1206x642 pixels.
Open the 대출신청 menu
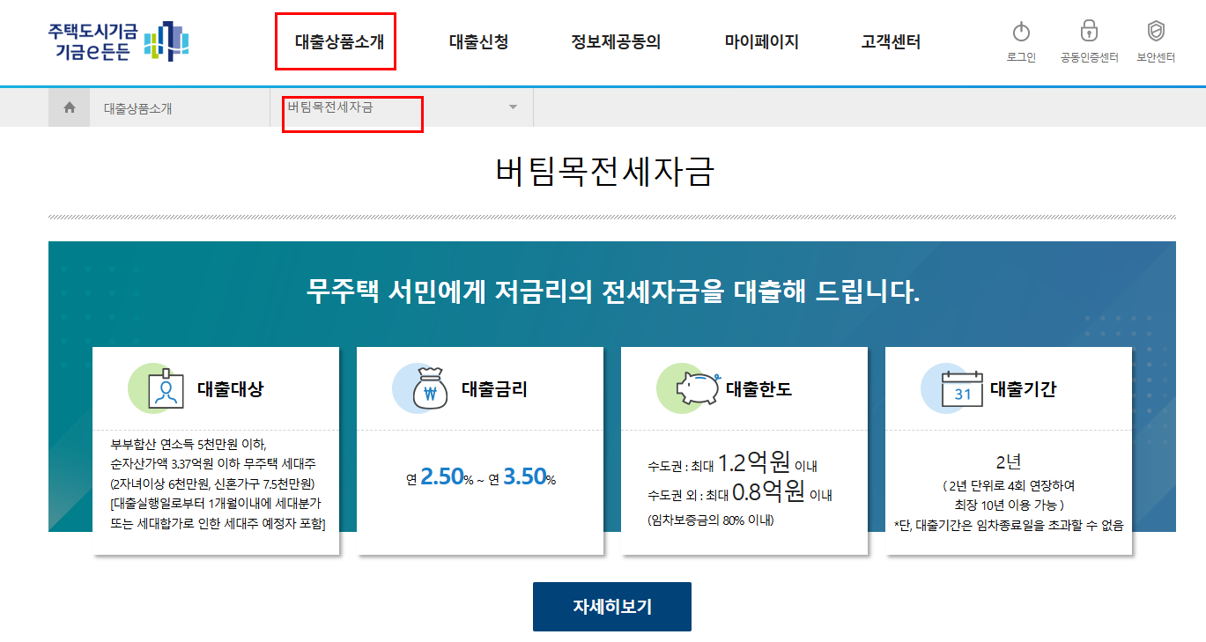480,41
